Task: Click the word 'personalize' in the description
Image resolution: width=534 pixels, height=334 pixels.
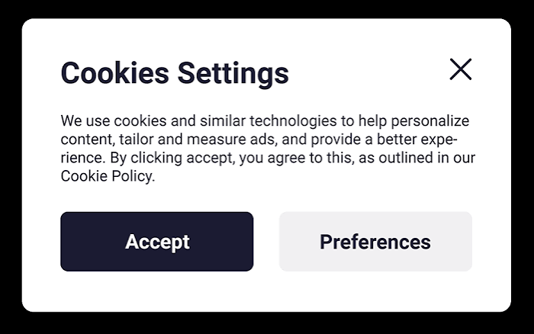Action: pyautogui.click(x=429, y=121)
